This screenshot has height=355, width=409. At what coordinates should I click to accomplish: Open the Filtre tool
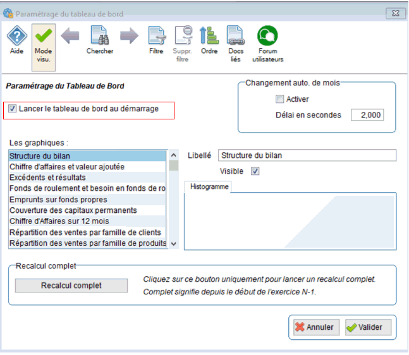156,39
